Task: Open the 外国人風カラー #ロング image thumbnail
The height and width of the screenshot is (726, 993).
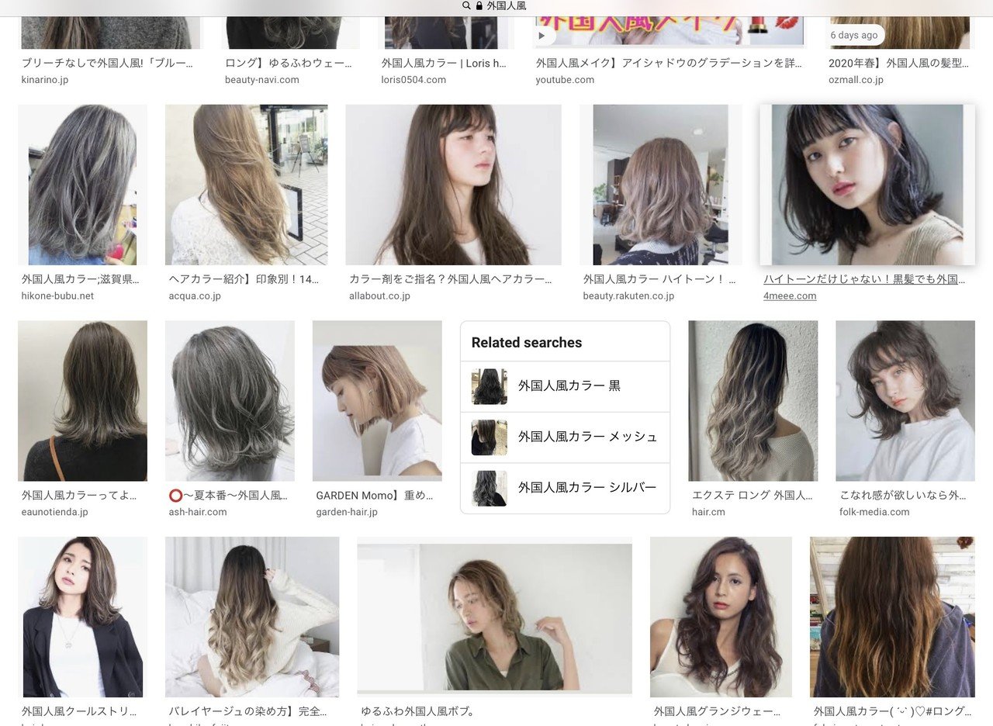Action: pyautogui.click(x=892, y=617)
